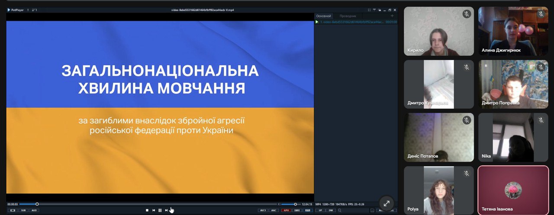Move playlist item with DW button
The width and height of the screenshot is (554, 215).
click(x=331, y=210)
